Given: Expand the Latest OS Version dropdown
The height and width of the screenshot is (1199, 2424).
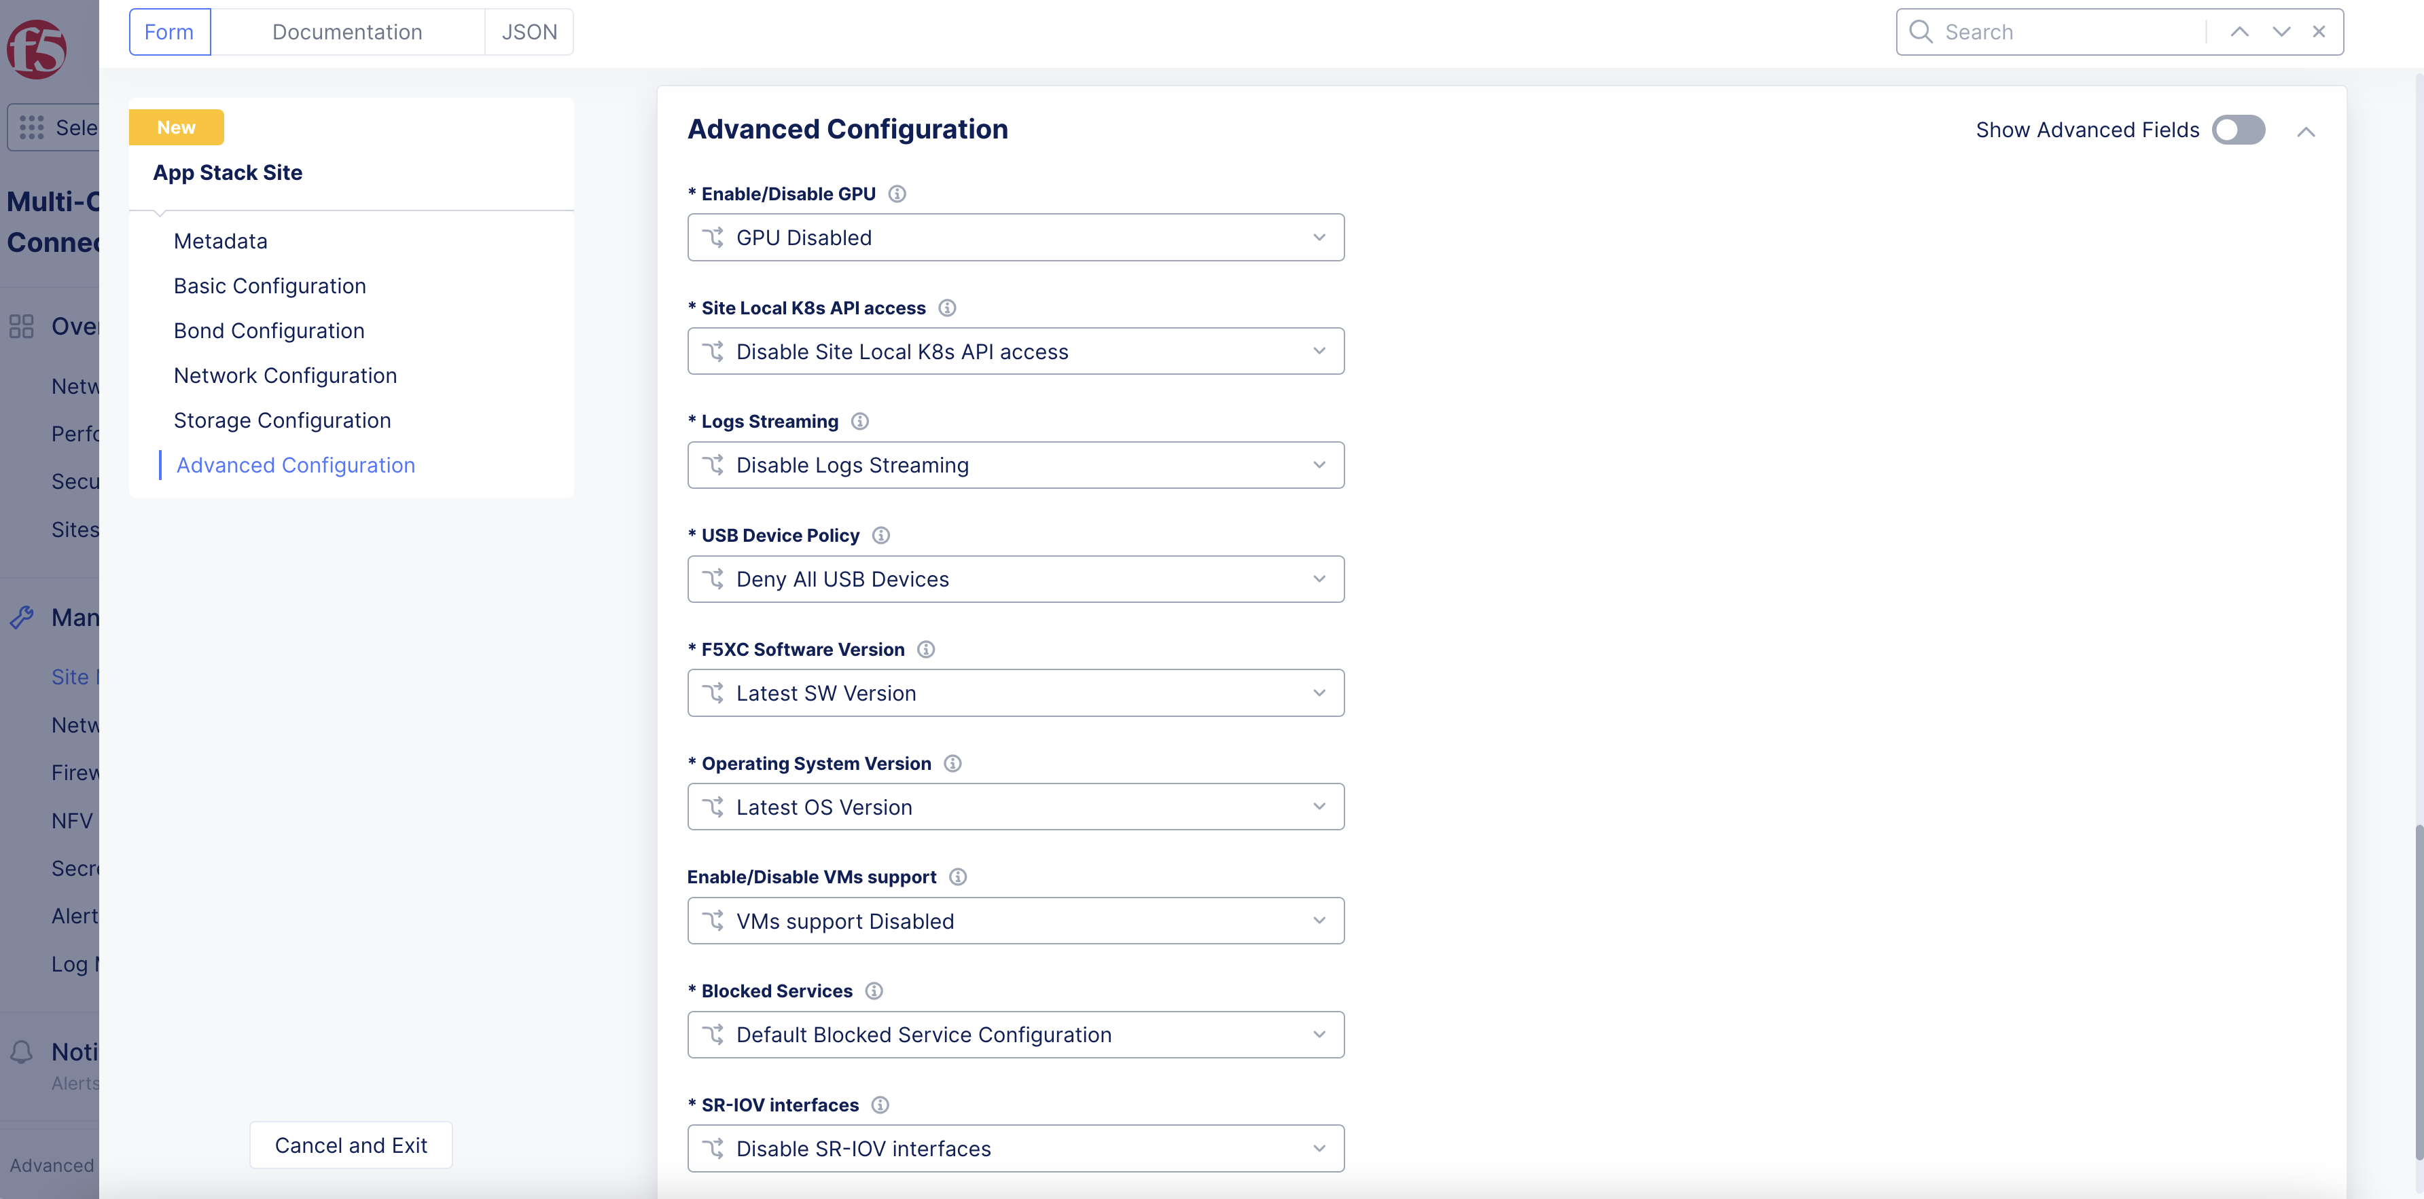Looking at the screenshot, I should 1016,807.
